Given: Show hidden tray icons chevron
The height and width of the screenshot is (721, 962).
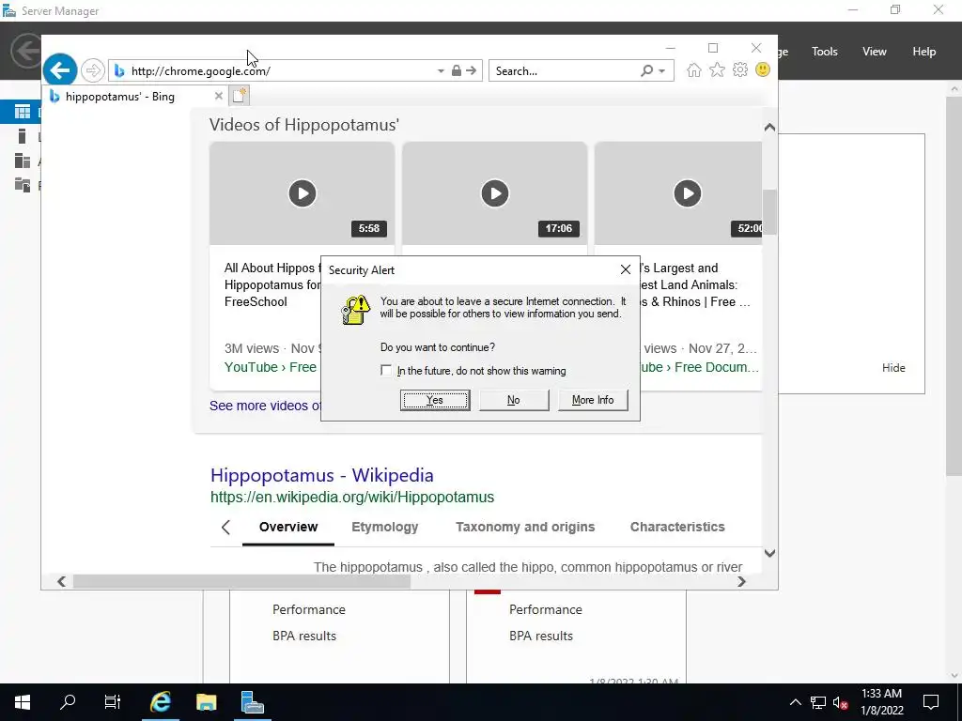Looking at the screenshot, I should [x=795, y=702].
